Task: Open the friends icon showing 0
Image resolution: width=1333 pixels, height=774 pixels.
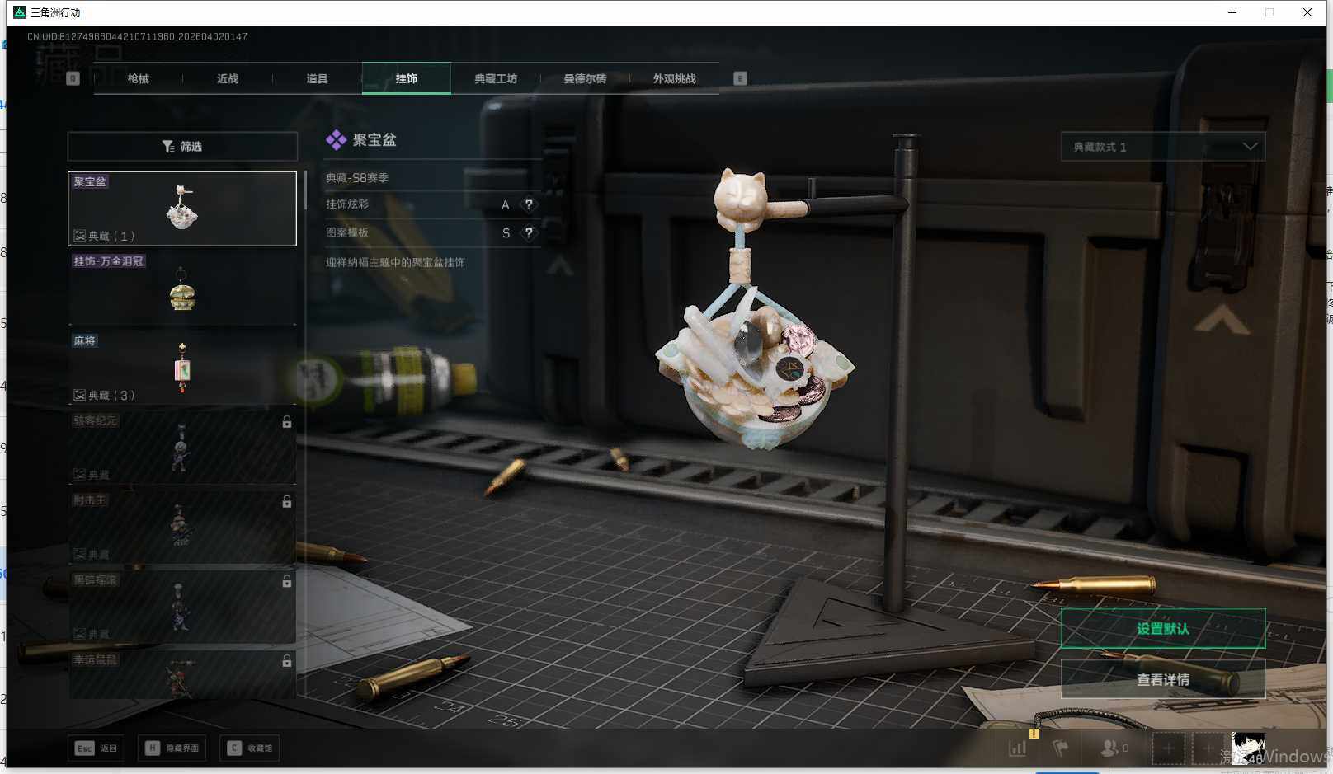Action: pos(1114,748)
